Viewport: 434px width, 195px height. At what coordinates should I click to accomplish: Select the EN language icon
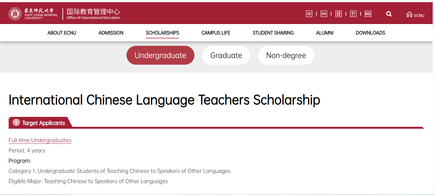[x=323, y=13]
